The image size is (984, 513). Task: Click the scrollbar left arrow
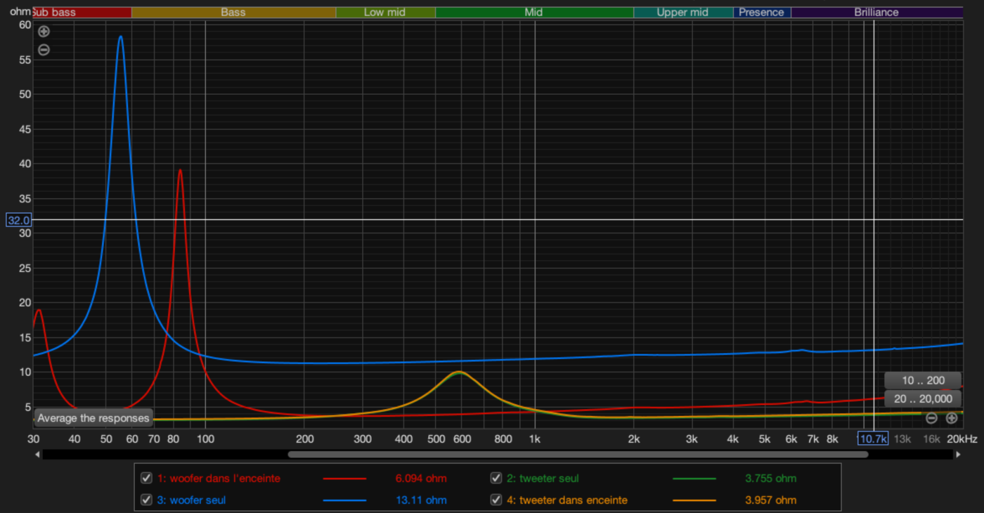(x=37, y=455)
